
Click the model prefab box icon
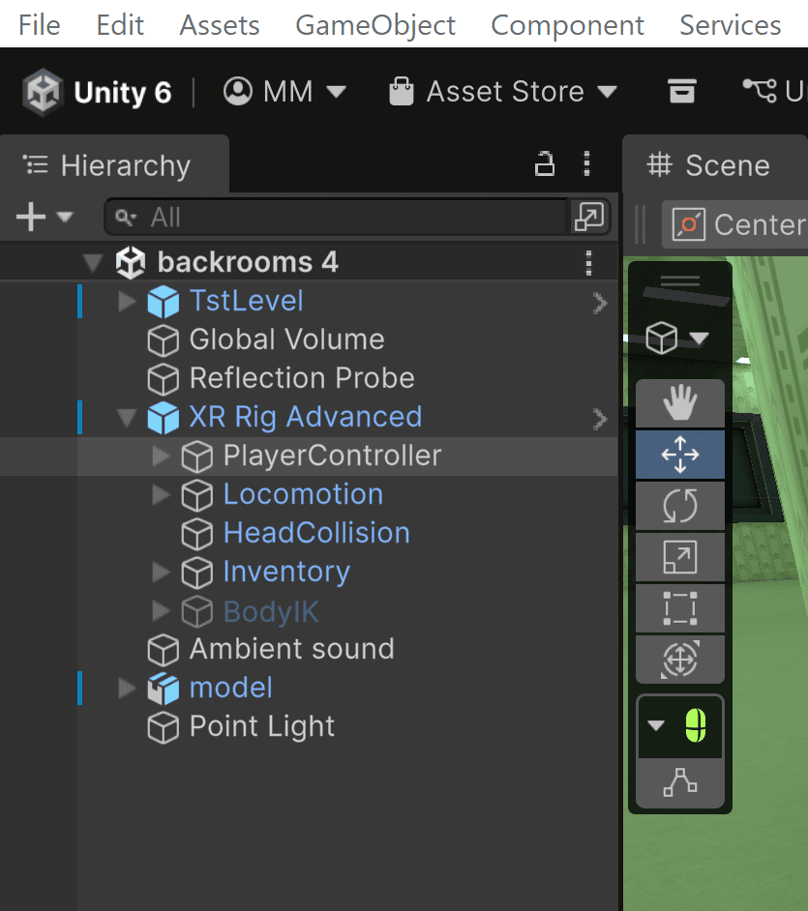tap(164, 689)
